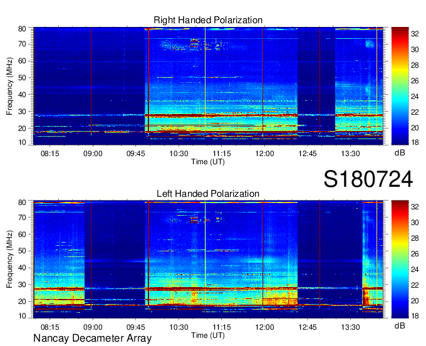426x346 pixels.
Task: Click the 40 MHz tick of the upper panel
Action: click(x=22, y=95)
